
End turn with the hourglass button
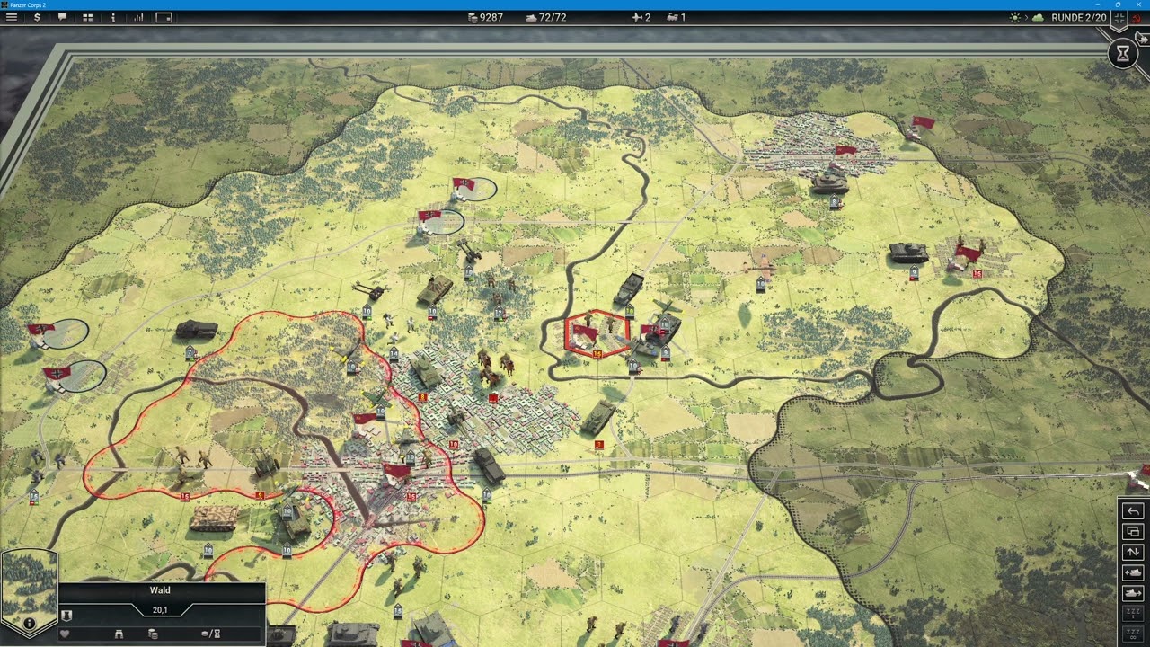pos(1123,54)
